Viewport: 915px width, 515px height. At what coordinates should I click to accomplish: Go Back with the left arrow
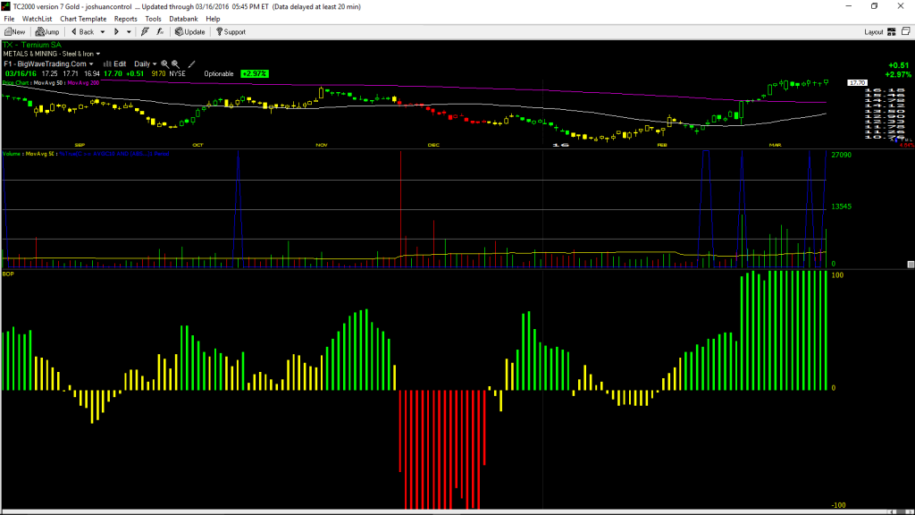pos(82,32)
